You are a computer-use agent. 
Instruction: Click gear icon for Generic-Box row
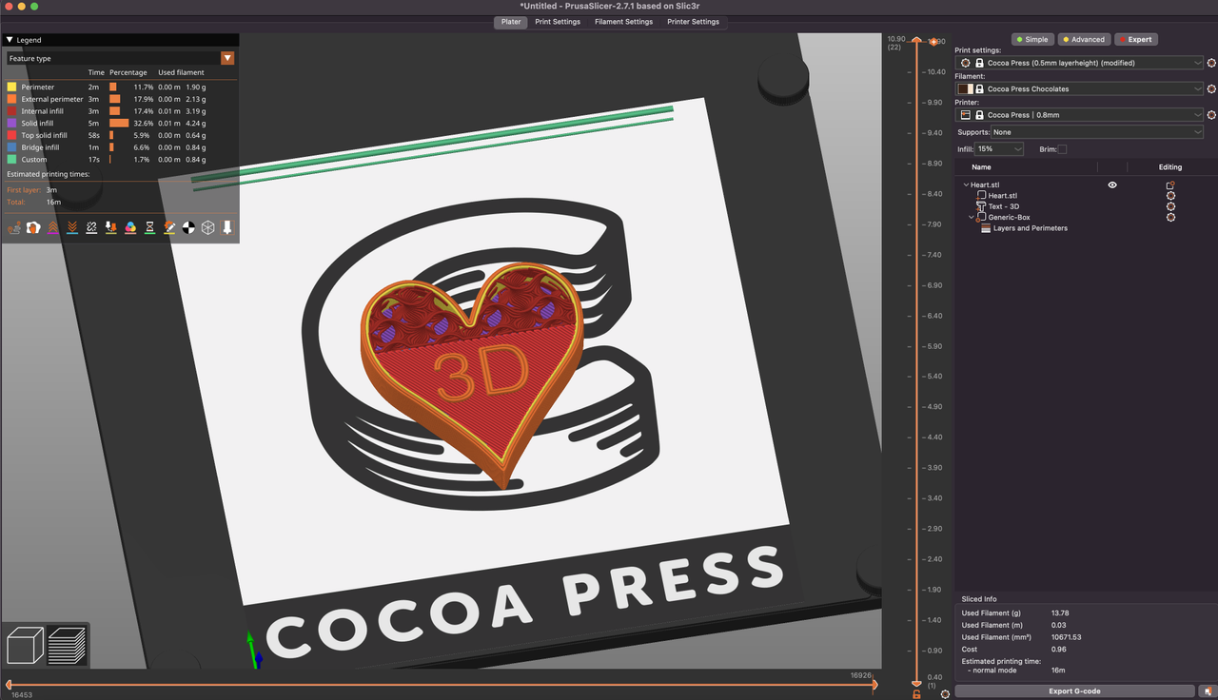point(1170,217)
